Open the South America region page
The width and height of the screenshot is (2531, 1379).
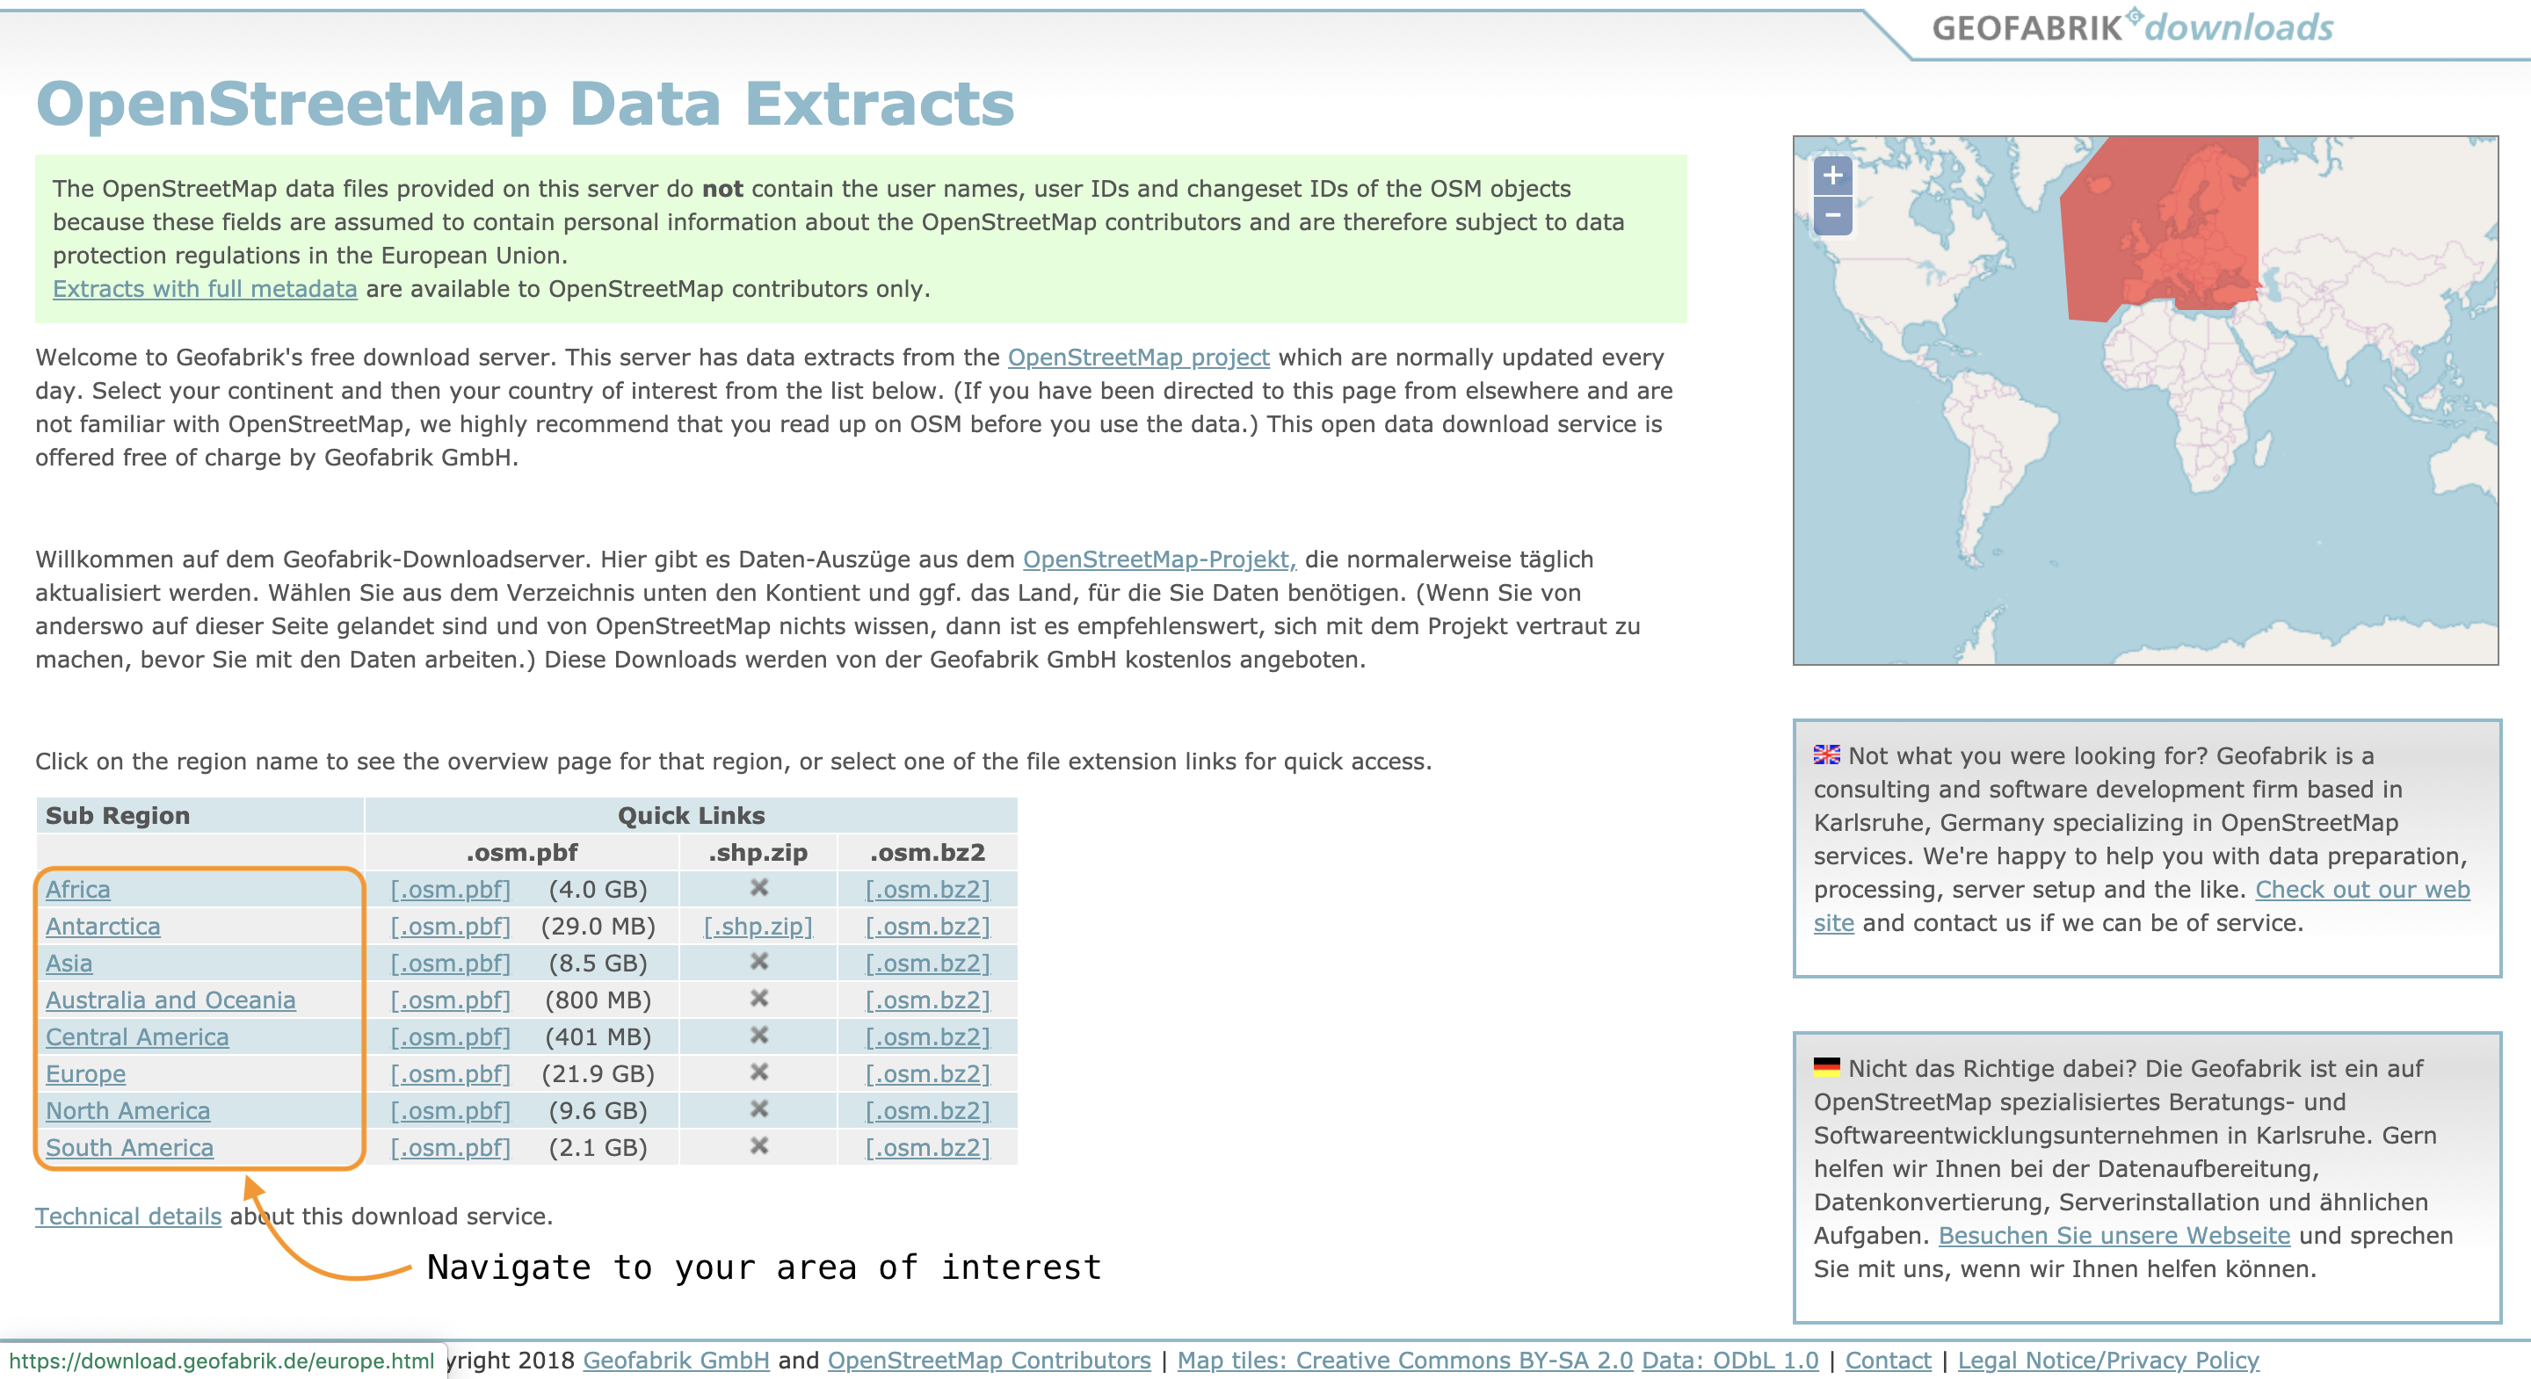128,1147
